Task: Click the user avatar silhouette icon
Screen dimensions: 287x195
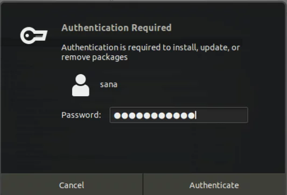Action: point(81,85)
